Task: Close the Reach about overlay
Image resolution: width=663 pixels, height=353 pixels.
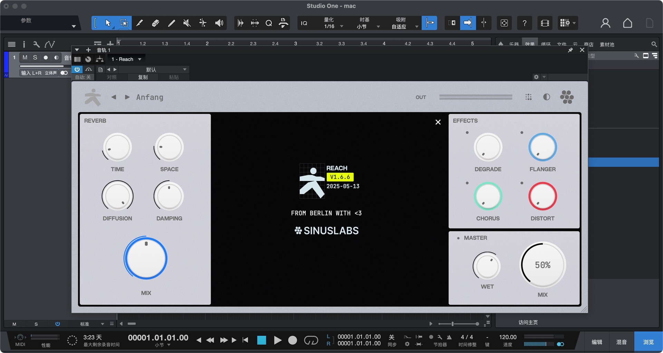Action: pos(438,122)
